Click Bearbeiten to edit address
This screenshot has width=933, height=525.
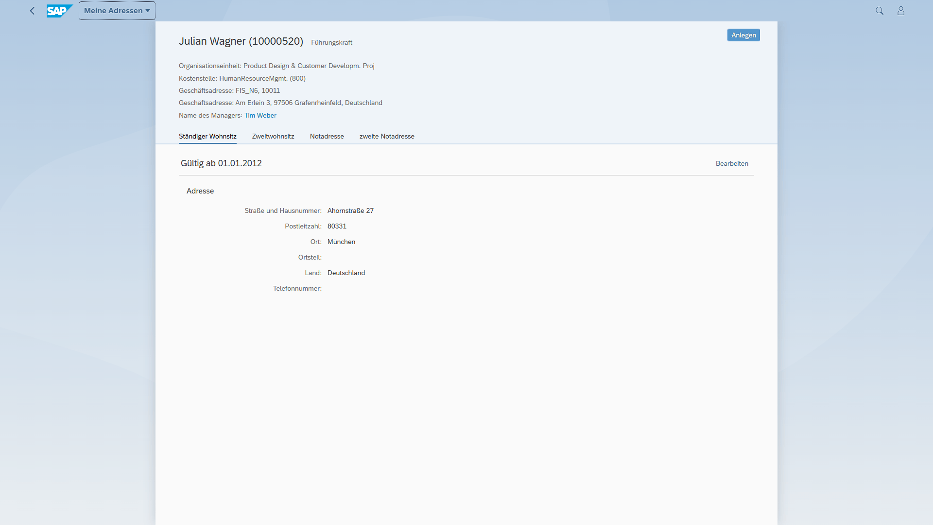point(732,163)
